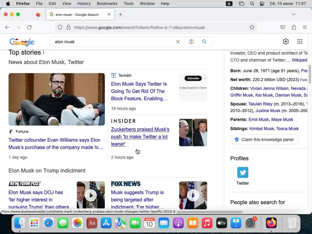Go back using the browser back arrow

tap(7, 27)
